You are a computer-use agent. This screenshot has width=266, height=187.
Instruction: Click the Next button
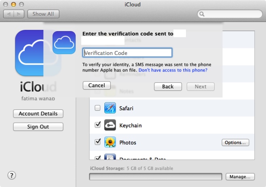pos(201,86)
